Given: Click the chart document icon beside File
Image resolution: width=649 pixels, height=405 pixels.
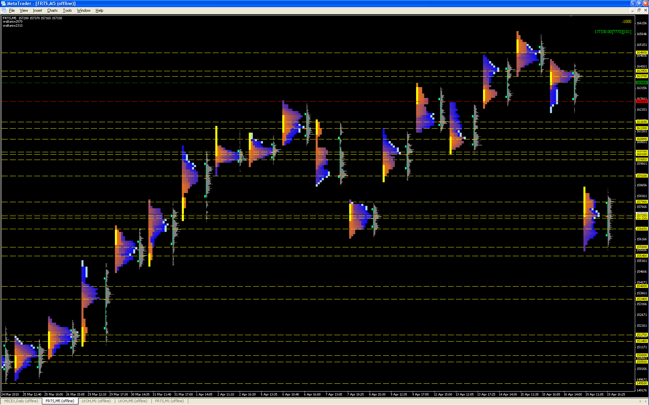Looking at the screenshot, I should coord(4,10).
